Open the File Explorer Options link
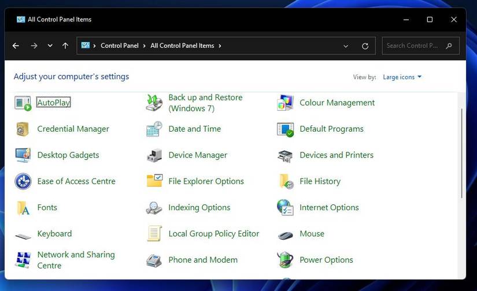This screenshot has width=477, height=291. pos(206,181)
